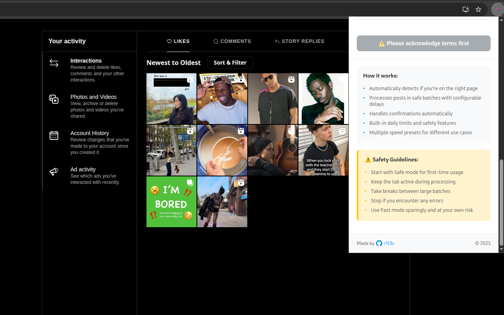Bookmark this page with the star icon

(478, 9)
